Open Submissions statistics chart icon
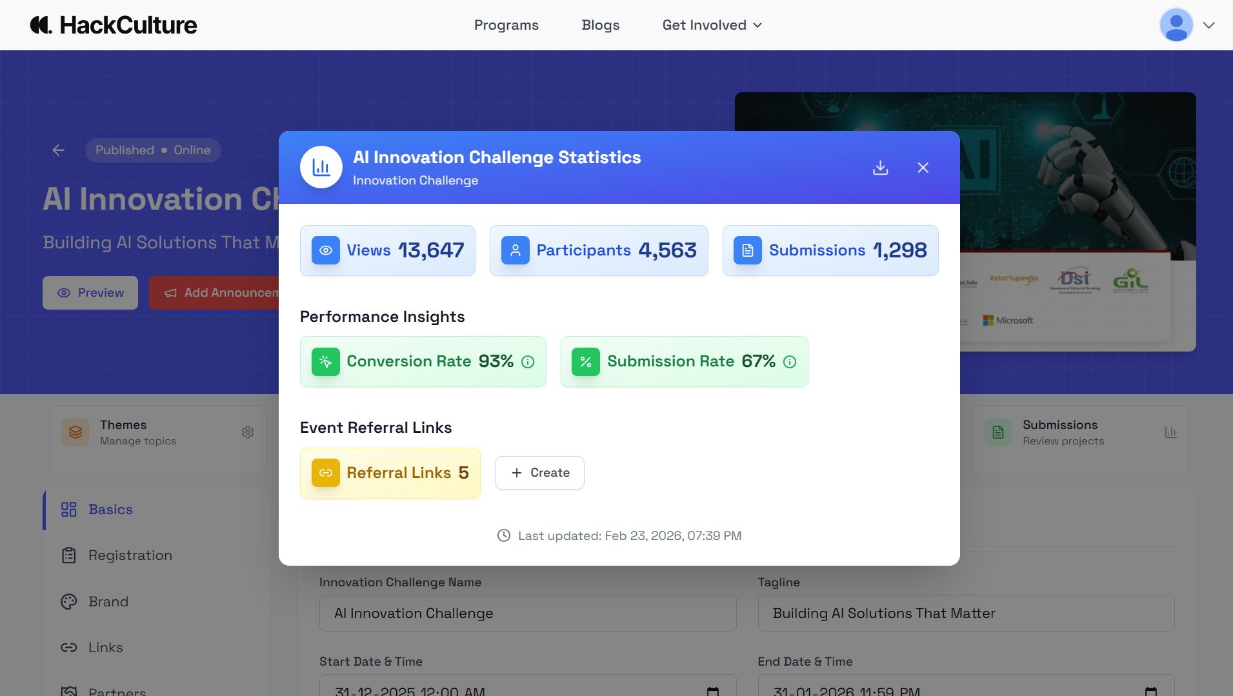The width and height of the screenshot is (1233, 696). [x=1170, y=432]
